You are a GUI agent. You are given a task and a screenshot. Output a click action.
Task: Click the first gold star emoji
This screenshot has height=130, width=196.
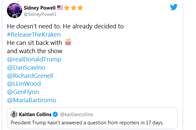pyautogui.click(x=67, y=8)
